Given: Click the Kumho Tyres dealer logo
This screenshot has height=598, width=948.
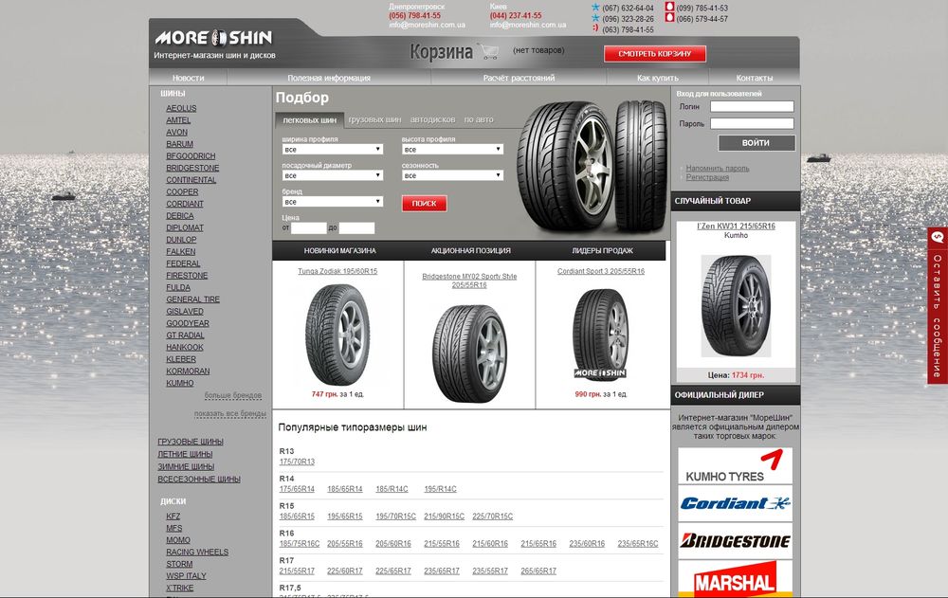Looking at the screenshot, I should 735,465.
